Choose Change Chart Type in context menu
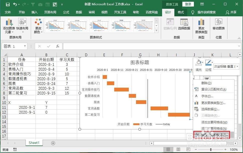243x153 pixels. [214, 103]
